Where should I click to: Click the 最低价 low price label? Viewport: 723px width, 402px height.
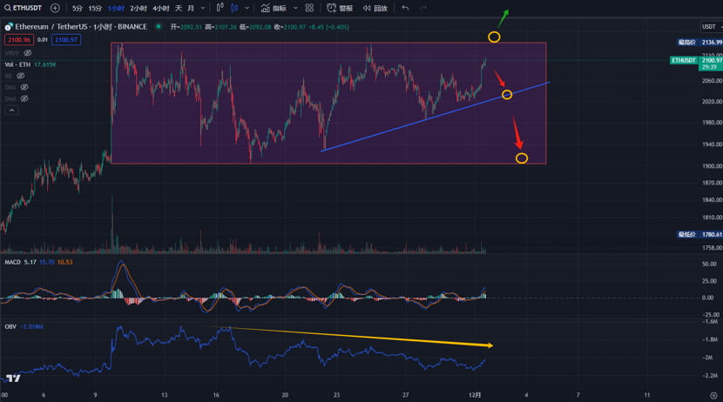click(x=686, y=234)
